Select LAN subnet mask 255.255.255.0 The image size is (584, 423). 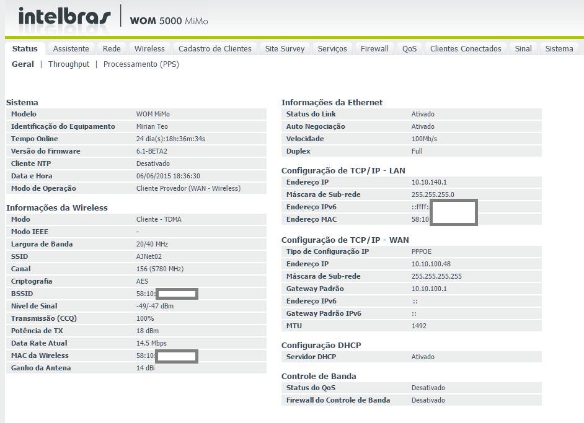tap(433, 194)
